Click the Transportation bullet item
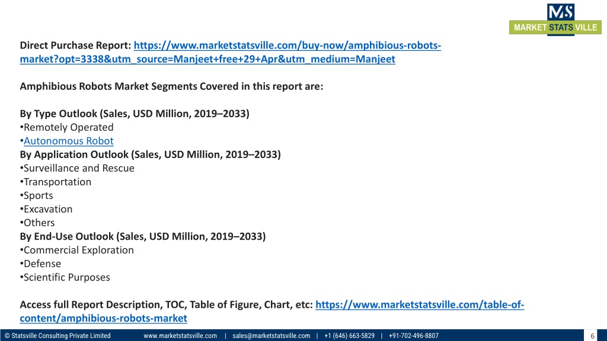The image size is (607, 341). (x=55, y=182)
